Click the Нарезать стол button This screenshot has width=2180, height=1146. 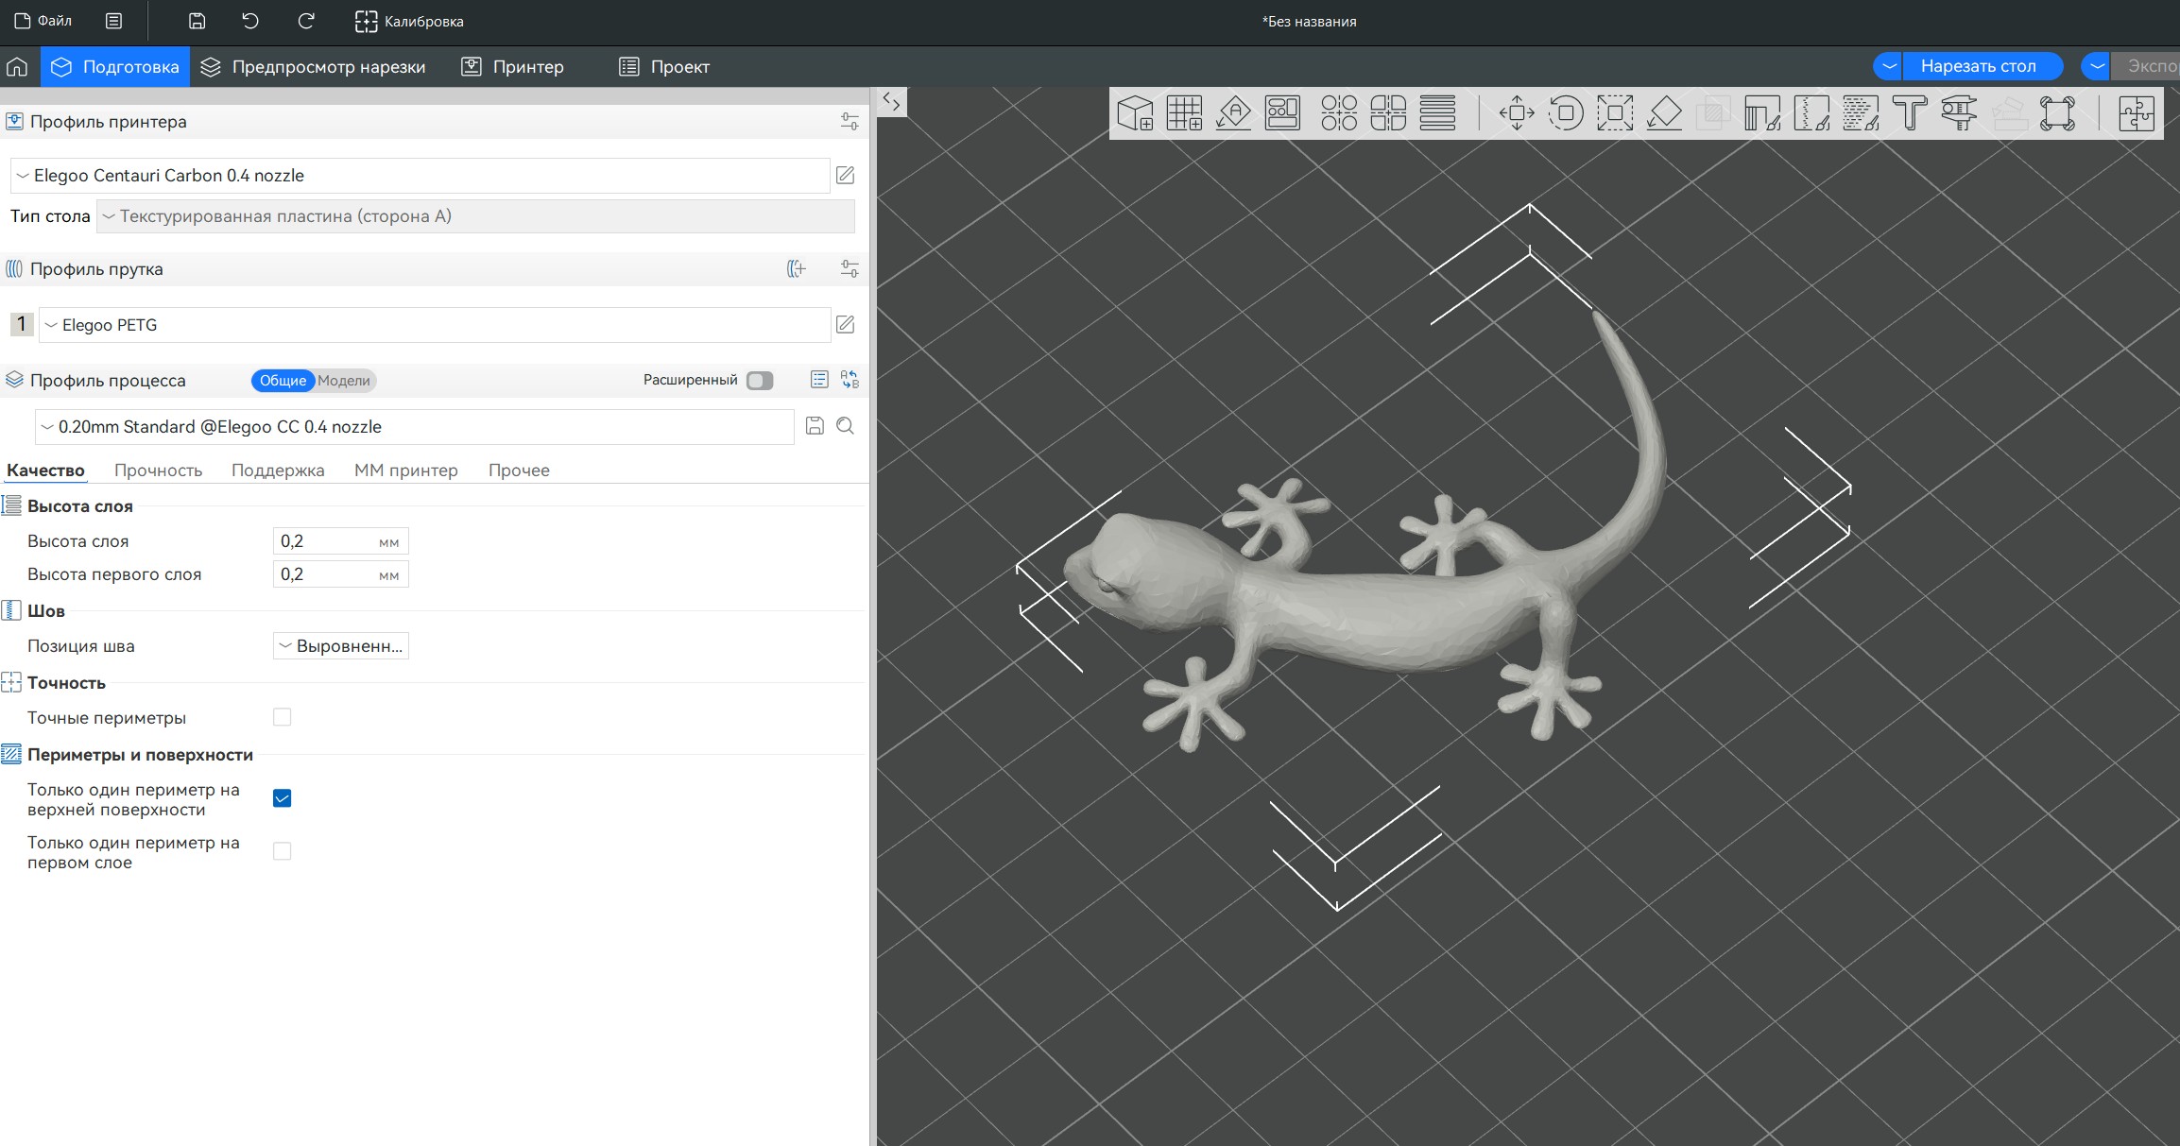pos(1978,66)
